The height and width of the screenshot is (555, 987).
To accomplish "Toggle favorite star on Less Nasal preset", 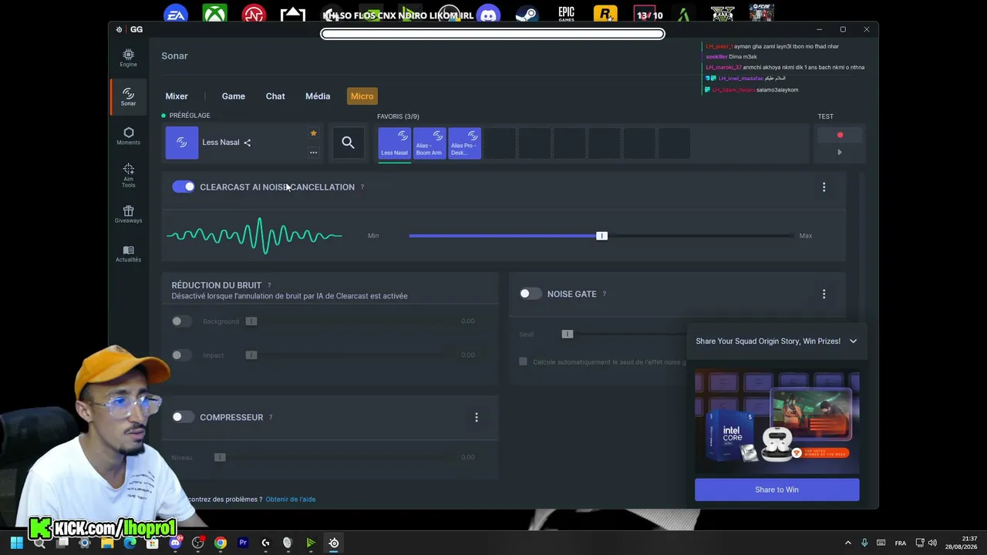I will click(x=313, y=133).
